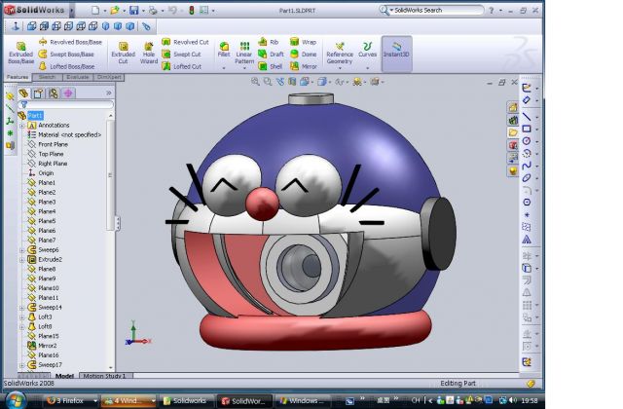The width and height of the screenshot is (623, 409).
Task: Select Plane16 in feature tree
Action: (x=43, y=354)
